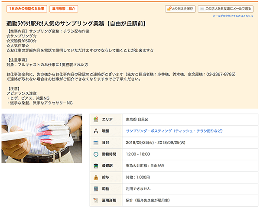Viewport: 260px width, 208px height.
Task: Click the station 東急大井町線：自由が丘
Action: pyautogui.click(x=145, y=166)
